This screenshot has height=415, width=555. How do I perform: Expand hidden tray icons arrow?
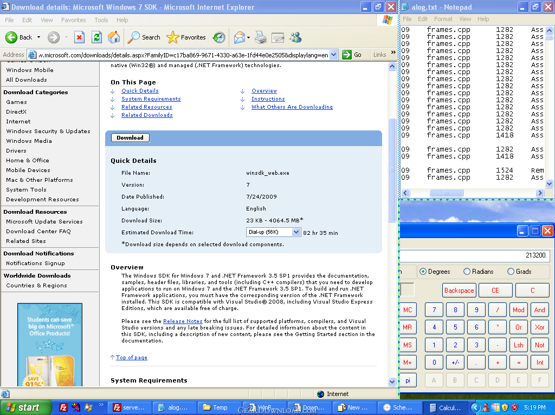pyautogui.click(x=475, y=407)
